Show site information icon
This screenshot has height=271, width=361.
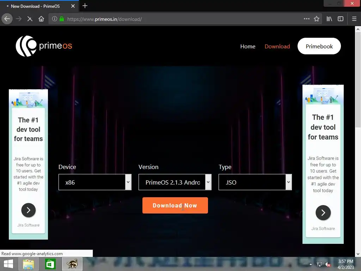(x=55, y=19)
